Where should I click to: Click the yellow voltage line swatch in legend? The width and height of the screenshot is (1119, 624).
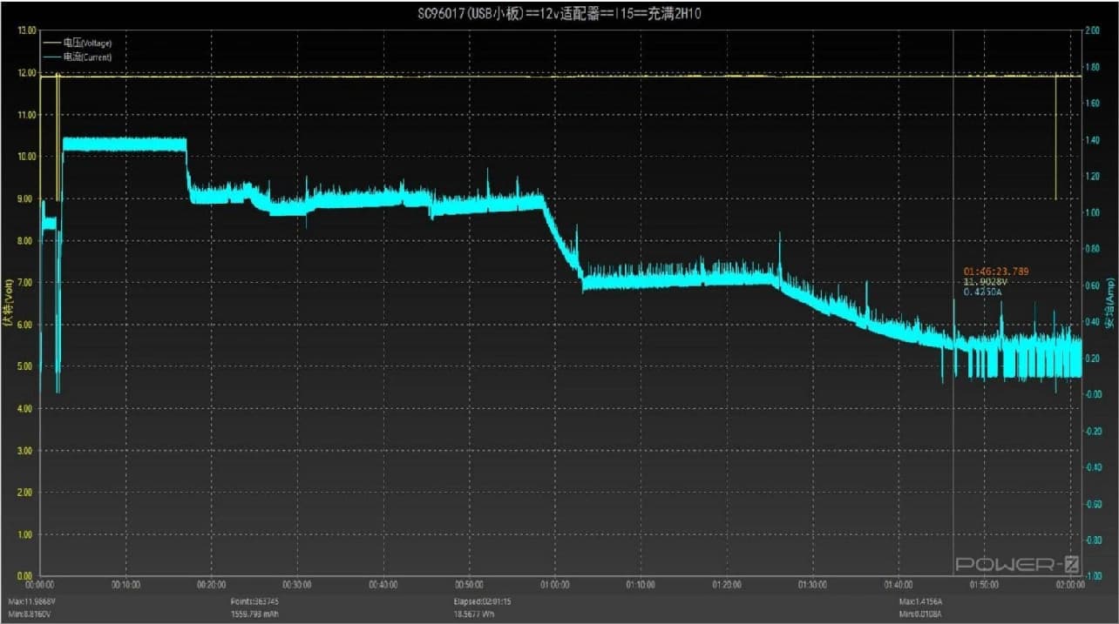[x=53, y=43]
